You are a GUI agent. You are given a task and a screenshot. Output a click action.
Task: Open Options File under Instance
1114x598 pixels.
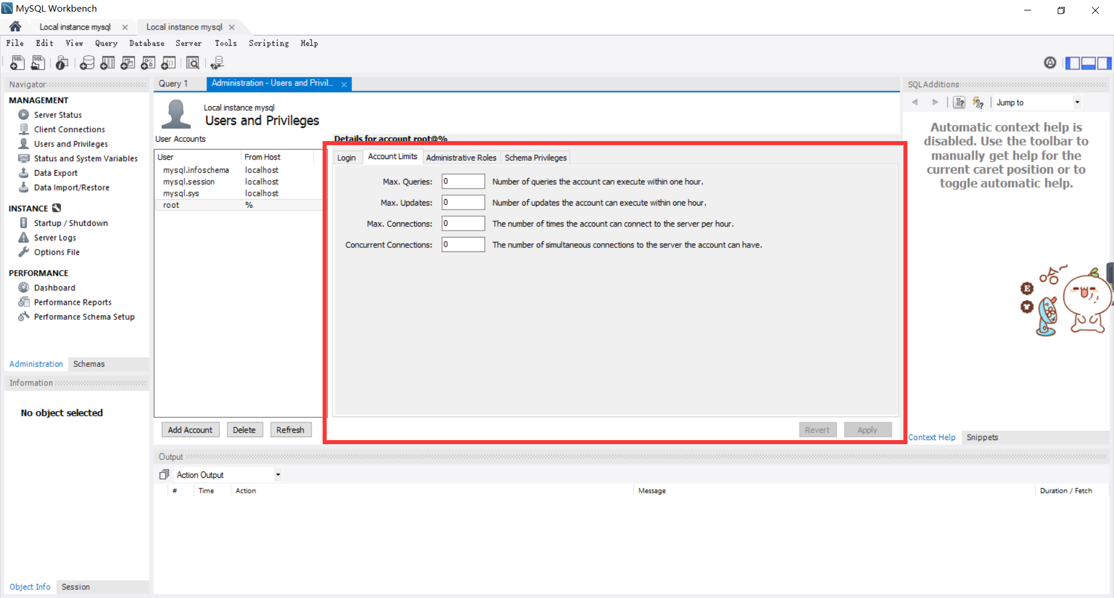56,252
